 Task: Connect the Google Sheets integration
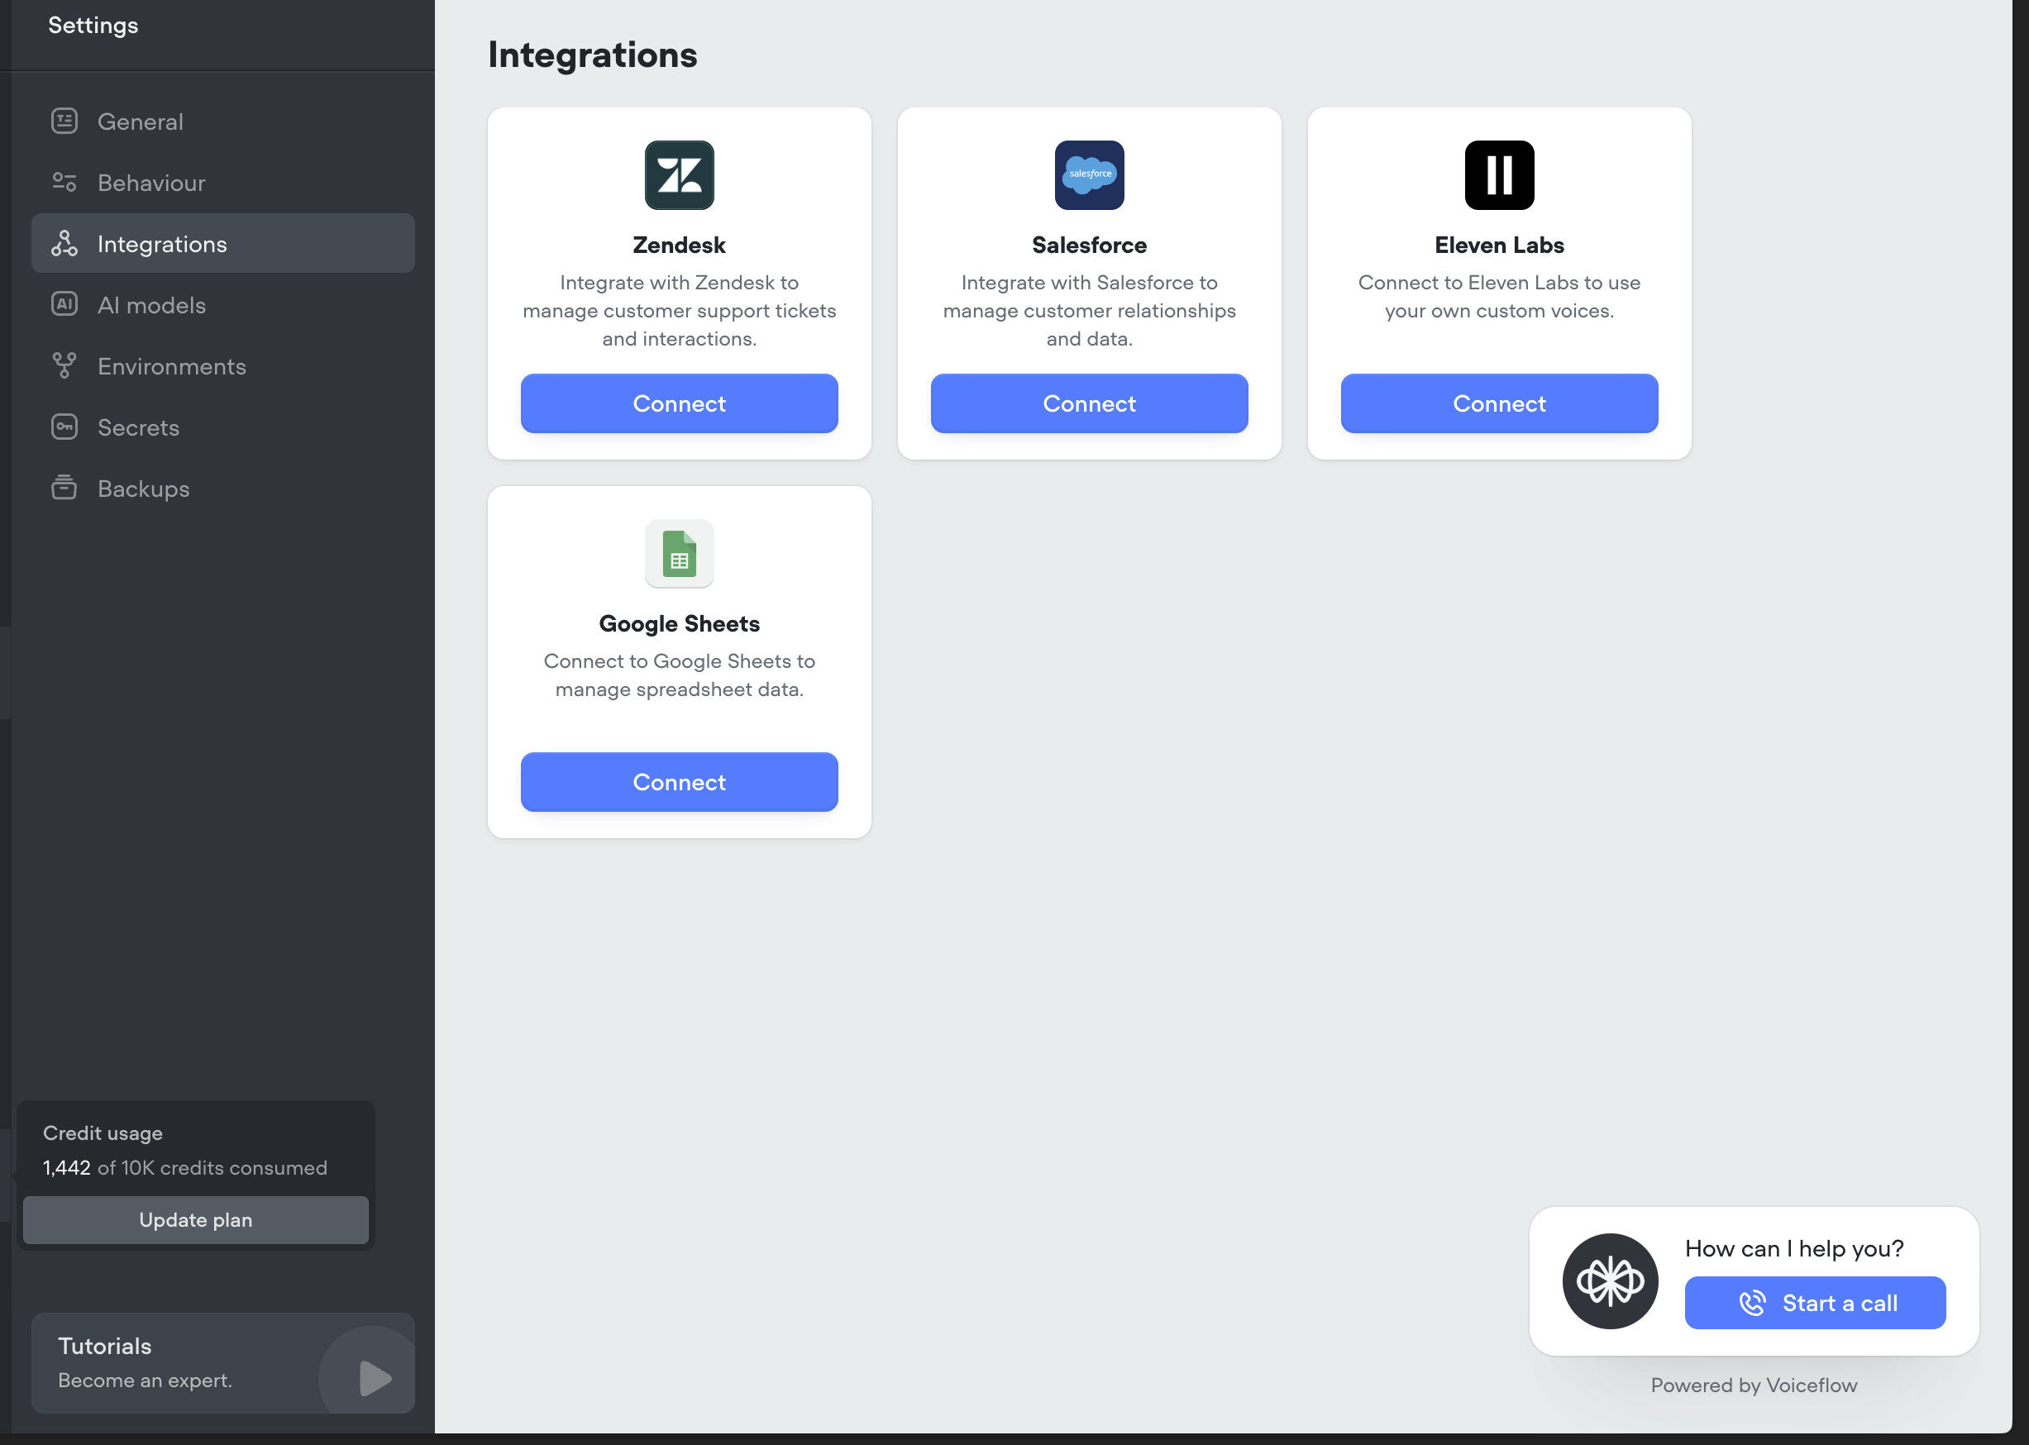(x=679, y=782)
